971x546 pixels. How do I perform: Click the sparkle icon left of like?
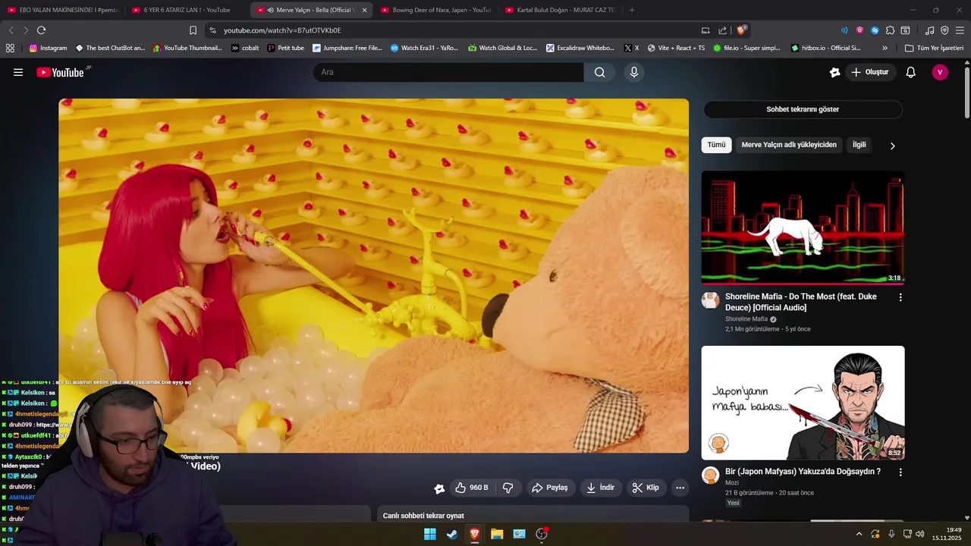(x=438, y=488)
